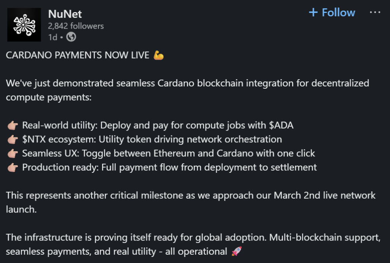Click the plus icon beside Follow
This screenshot has width=390, height=263.
[x=313, y=12]
